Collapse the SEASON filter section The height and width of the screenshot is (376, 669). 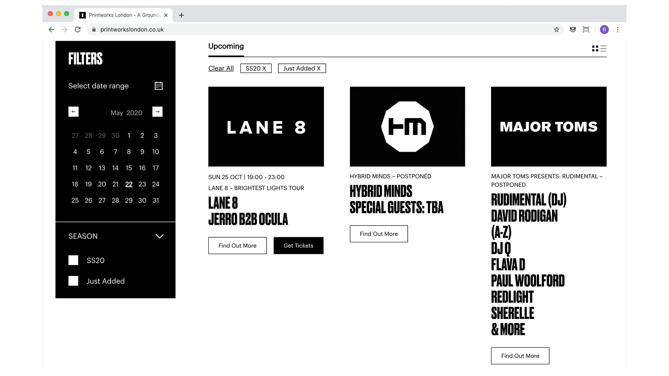160,236
